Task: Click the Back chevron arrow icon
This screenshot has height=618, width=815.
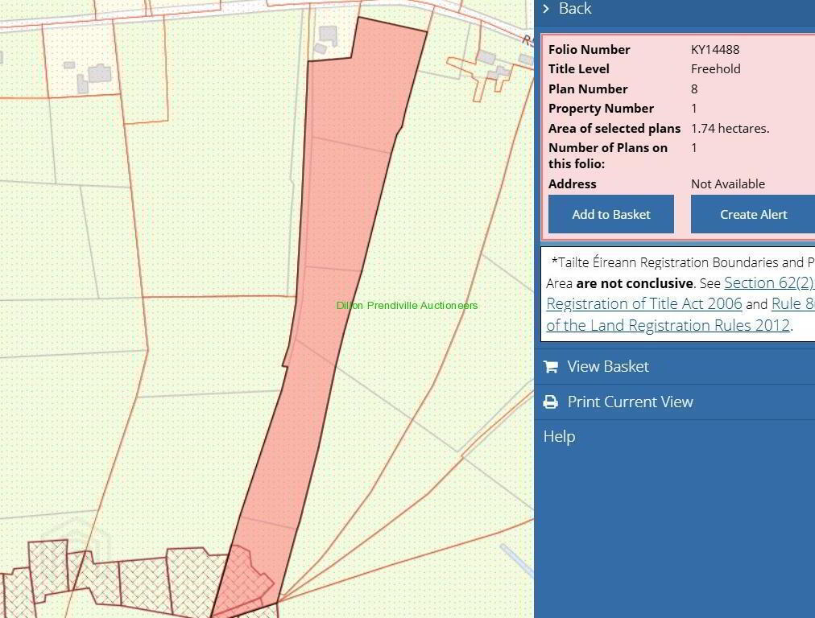Action: coord(546,9)
